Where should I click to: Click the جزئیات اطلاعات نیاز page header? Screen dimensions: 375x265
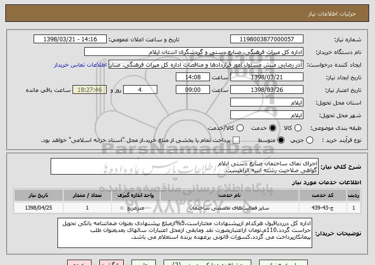[x=332, y=14]
